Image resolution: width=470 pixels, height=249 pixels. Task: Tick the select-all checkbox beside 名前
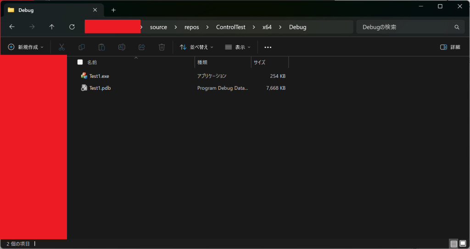[x=80, y=62]
